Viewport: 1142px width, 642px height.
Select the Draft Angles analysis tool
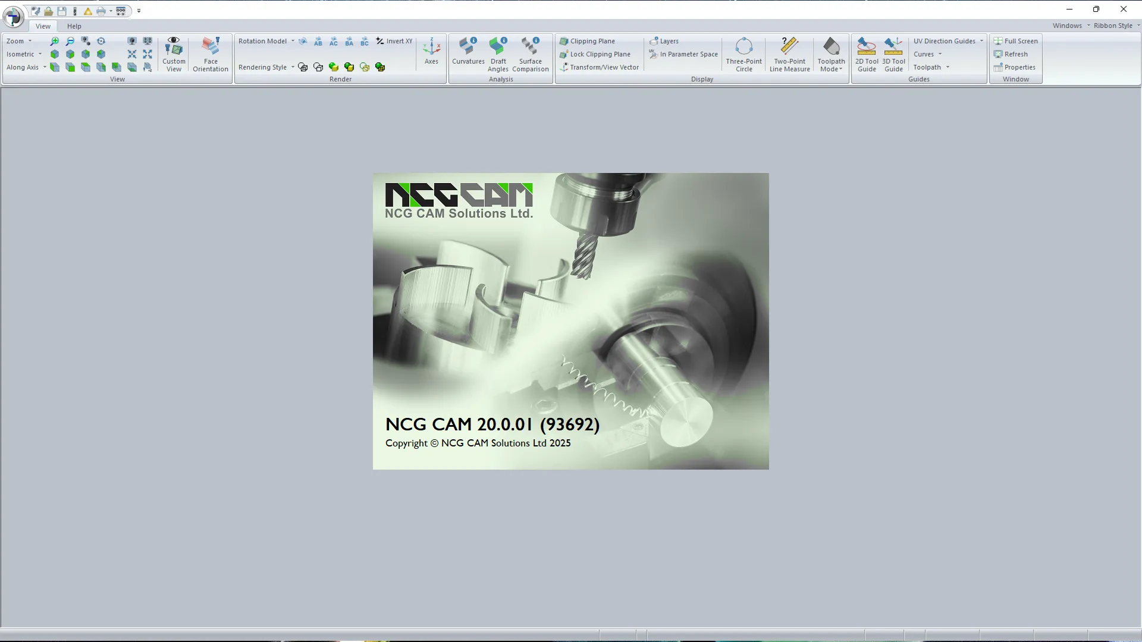pyautogui.click(x=497, y=54)
